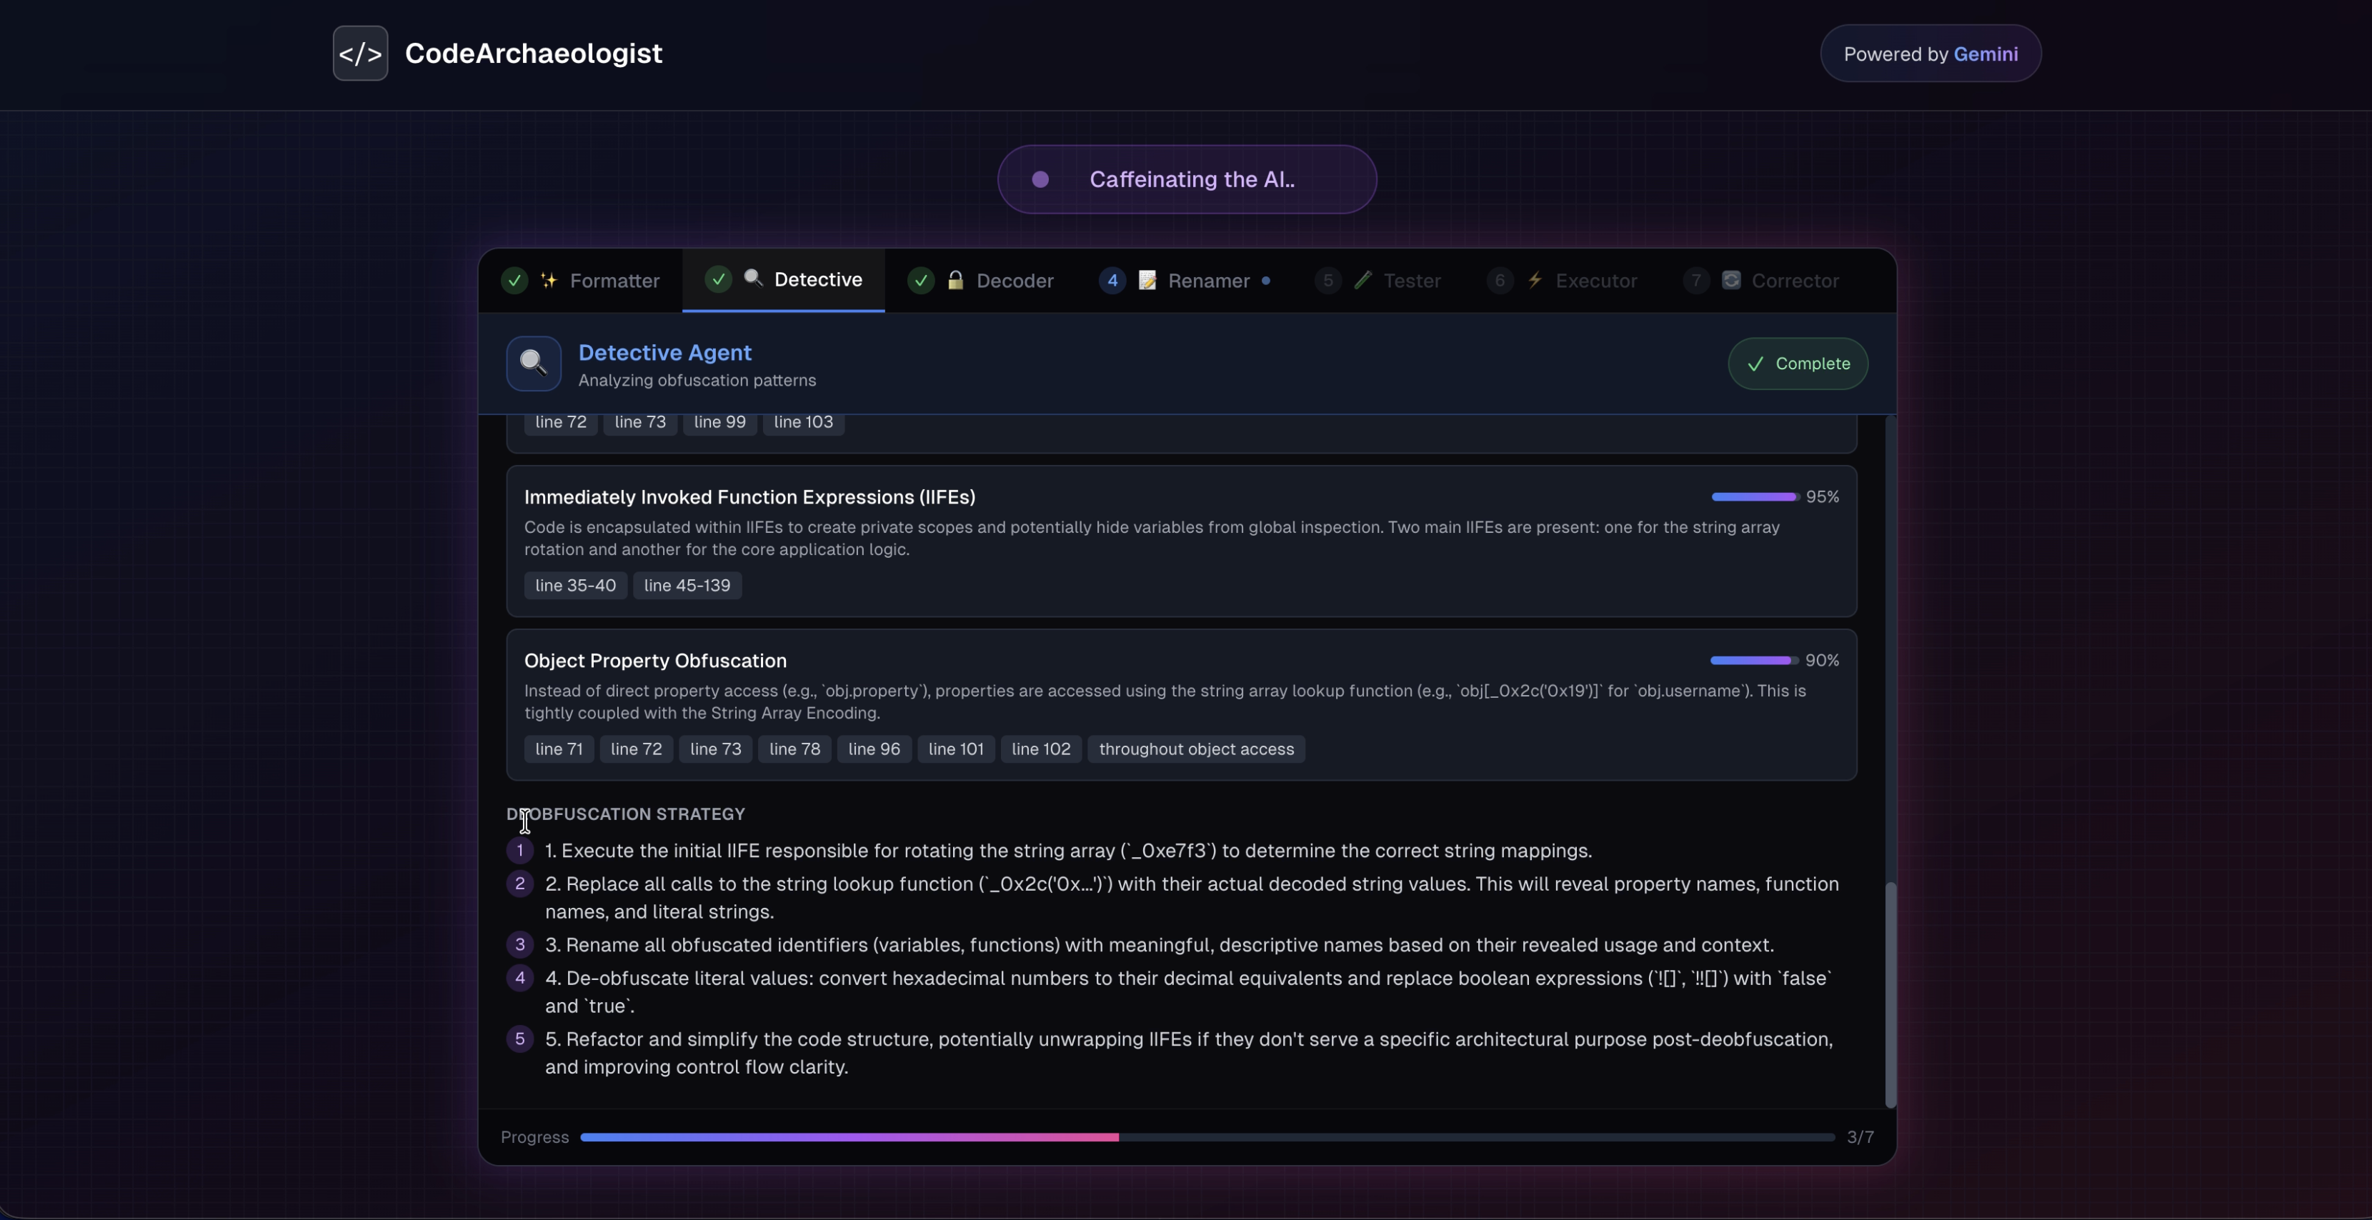Click the results panel vertical scrollbar

click(x=1890, y=994)
